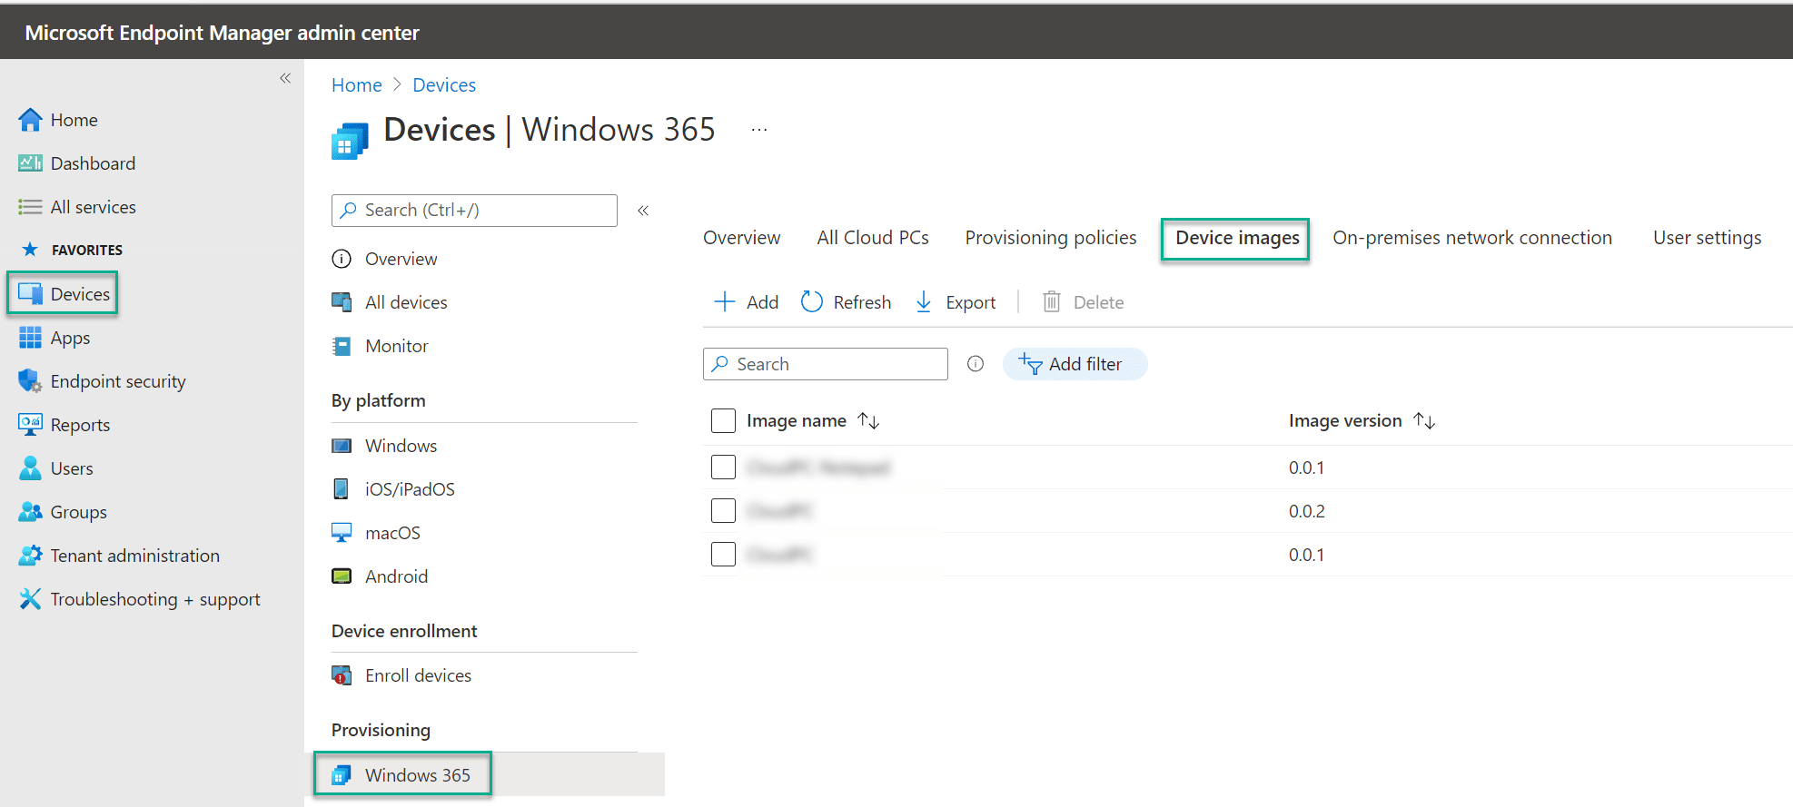Click the Groups people icon
Viewport: 1793px width, 807px height.
click(x=30, y=512)
